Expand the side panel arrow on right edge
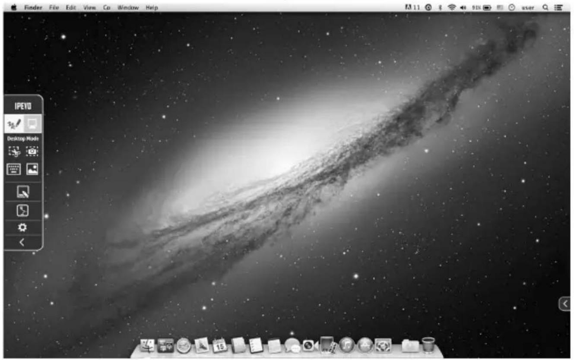Screen dimensions: 574x360 click(565, 304)
